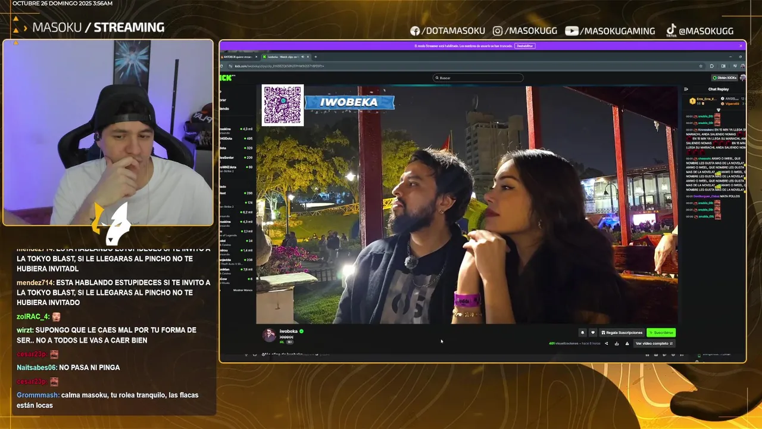Click the 401 visualizaciones text
The image size is (762, 429).
pos(564,343)
